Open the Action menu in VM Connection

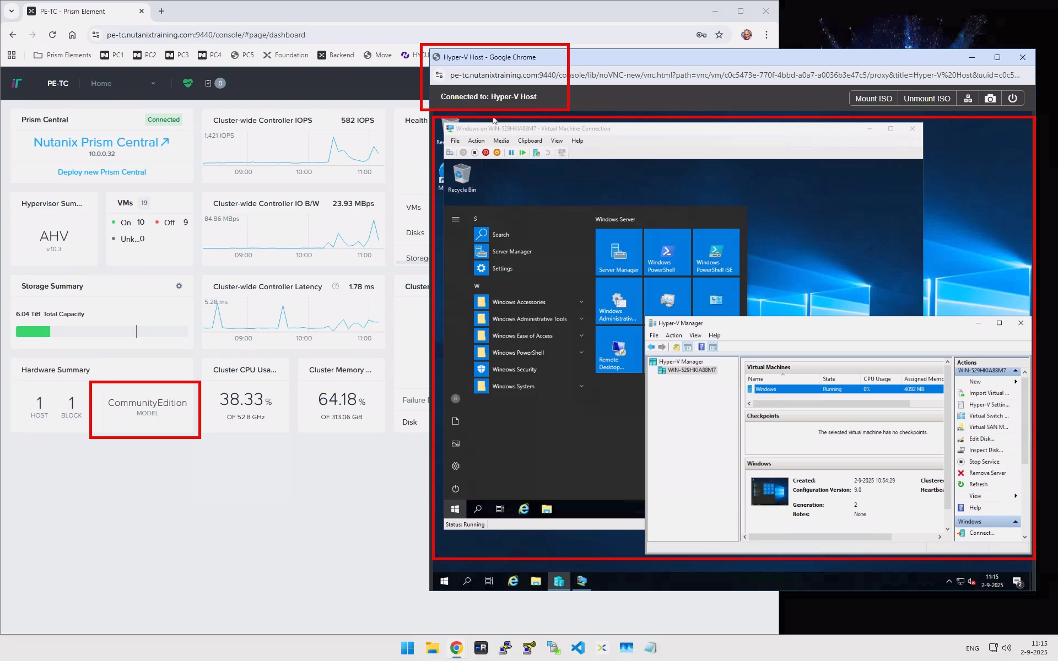[476, 140]
